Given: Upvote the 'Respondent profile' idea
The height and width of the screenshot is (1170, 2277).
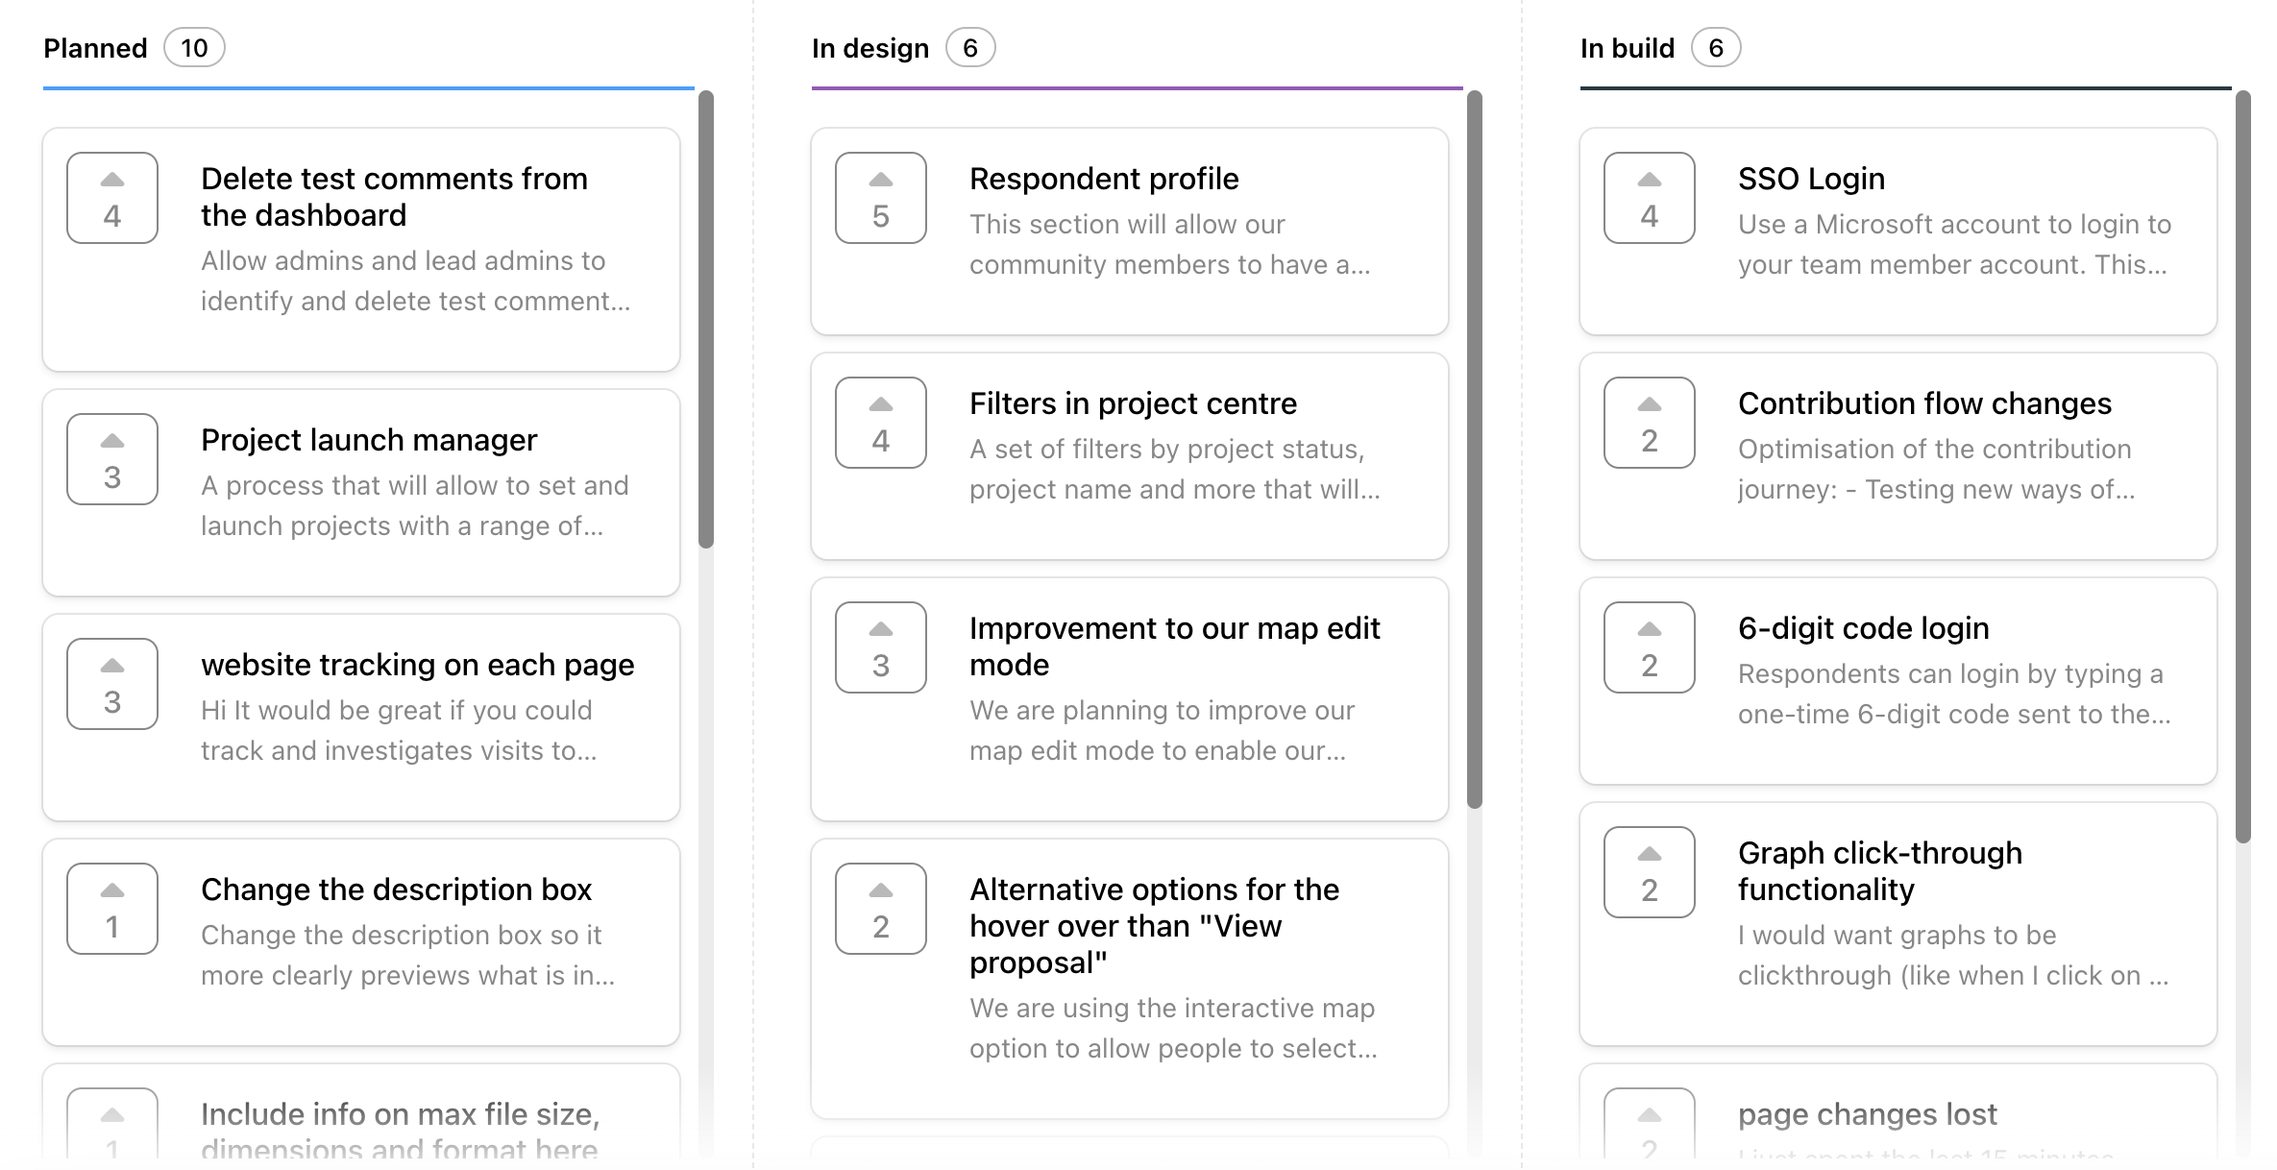Looking at the screenshot, I should (881, 198).
